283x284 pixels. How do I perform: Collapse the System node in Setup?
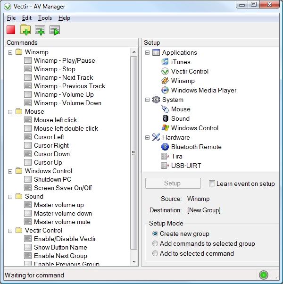coord(147,100)
